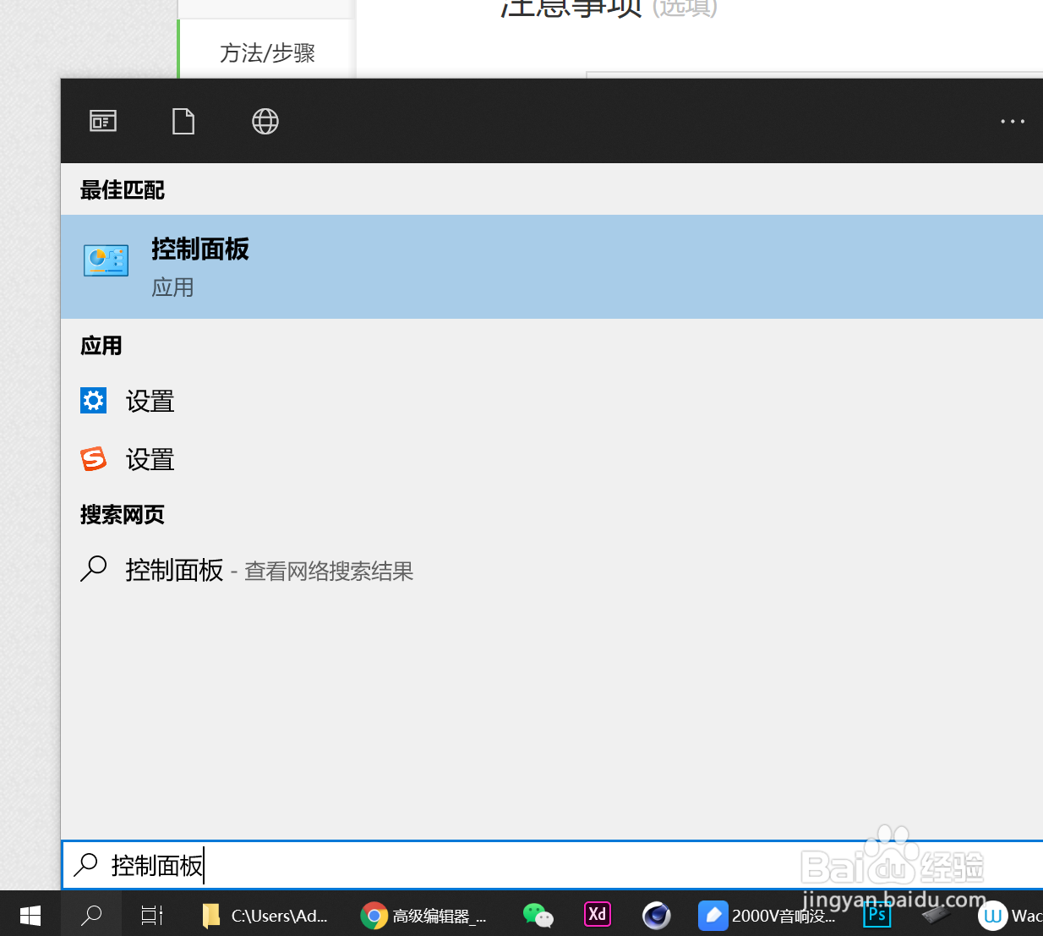Open the Sublime Text 设置 result
Screen dimensions: 1043x936
[x=150, y=458]
